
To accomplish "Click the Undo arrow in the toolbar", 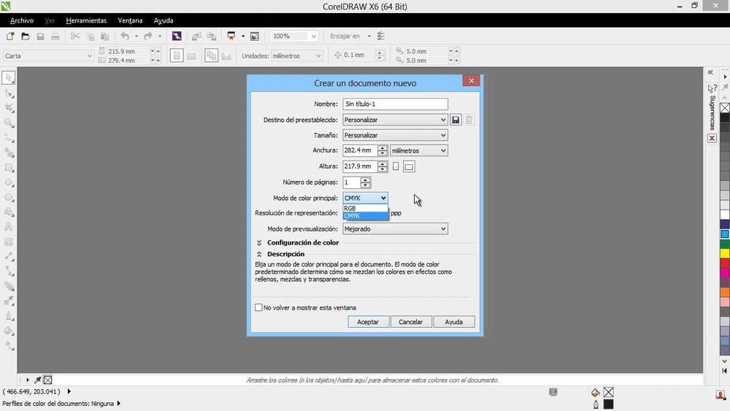I will pyautogui.click(x=124, y=37).
